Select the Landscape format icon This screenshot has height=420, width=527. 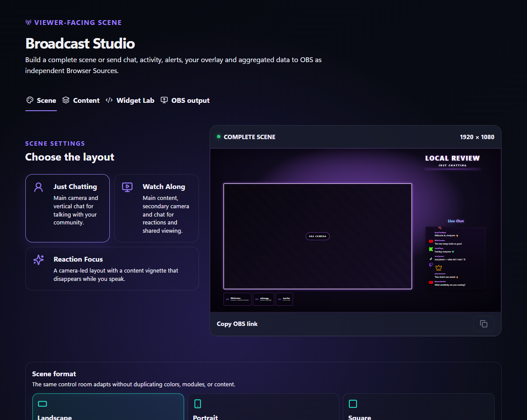coord(42,404)
